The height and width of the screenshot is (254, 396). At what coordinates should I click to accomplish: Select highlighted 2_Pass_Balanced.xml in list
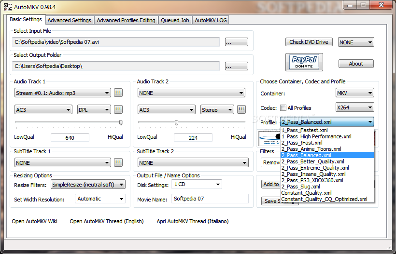point(327,155)
